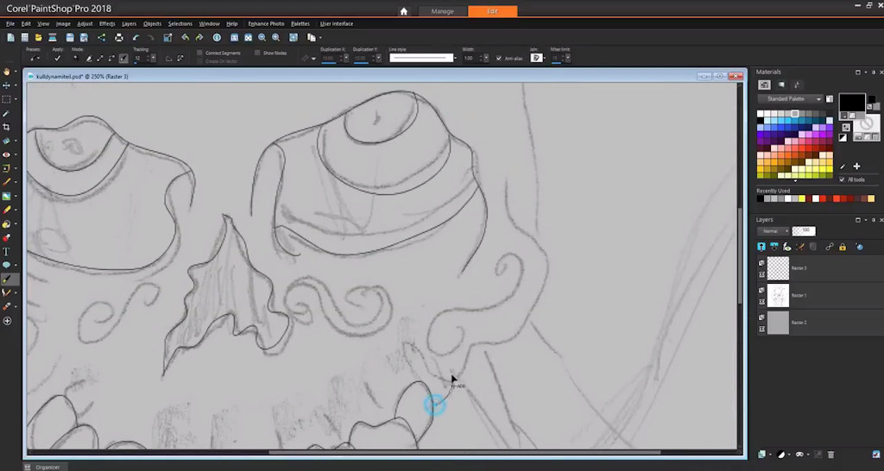Open the Effects menu
The image size is (884, 471).
click(x=107, y=23)
